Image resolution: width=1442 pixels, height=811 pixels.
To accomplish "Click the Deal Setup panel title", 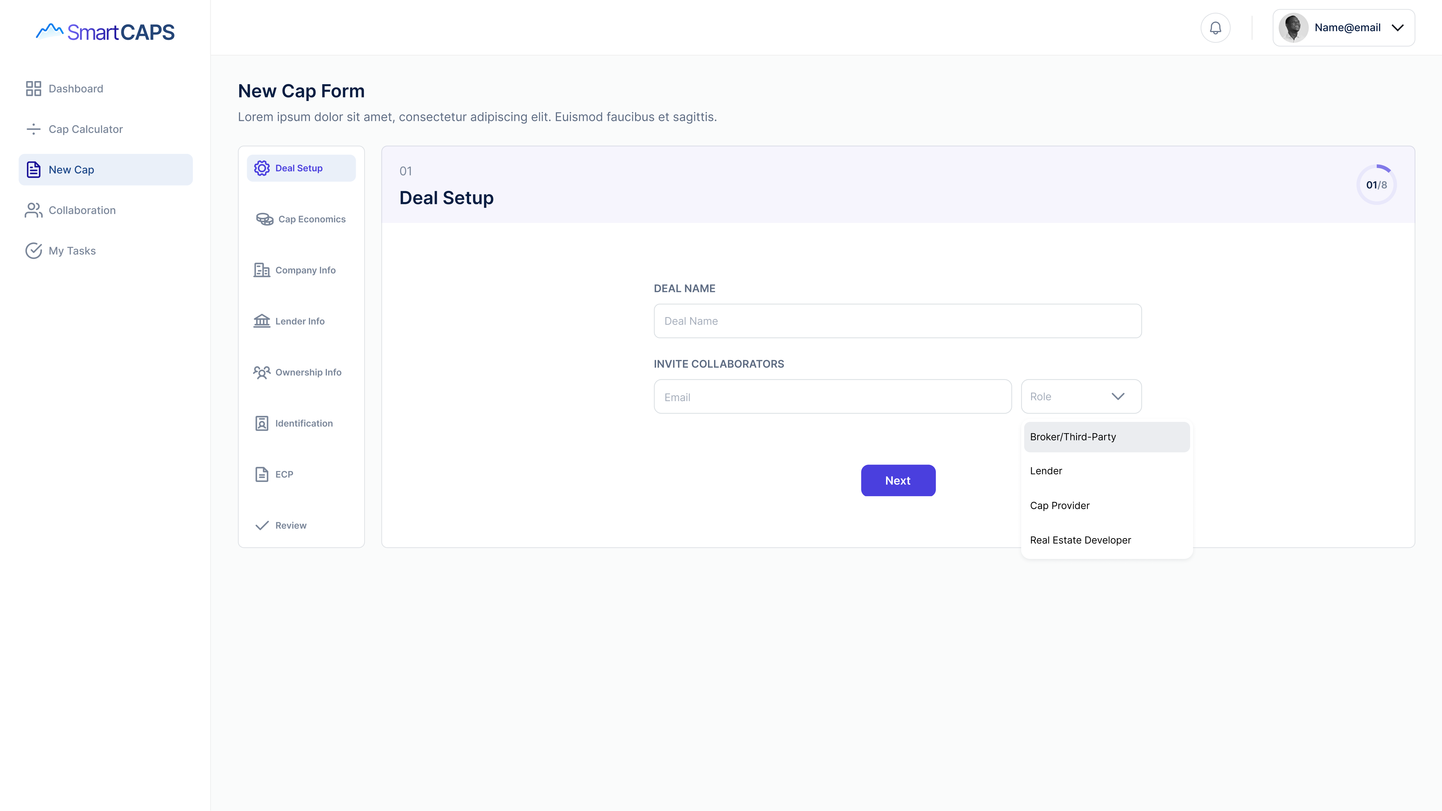I will click(446, 198).
